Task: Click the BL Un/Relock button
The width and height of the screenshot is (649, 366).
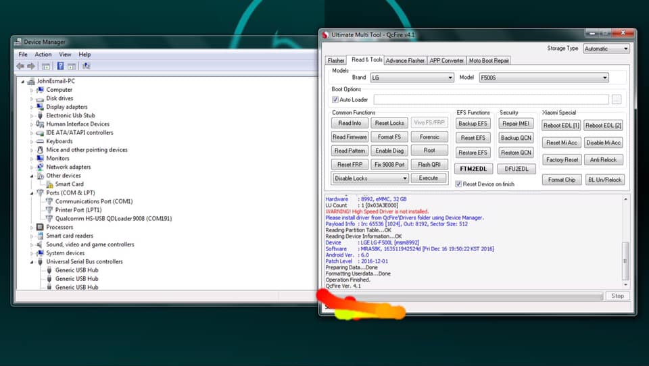Action: [604, 180]
